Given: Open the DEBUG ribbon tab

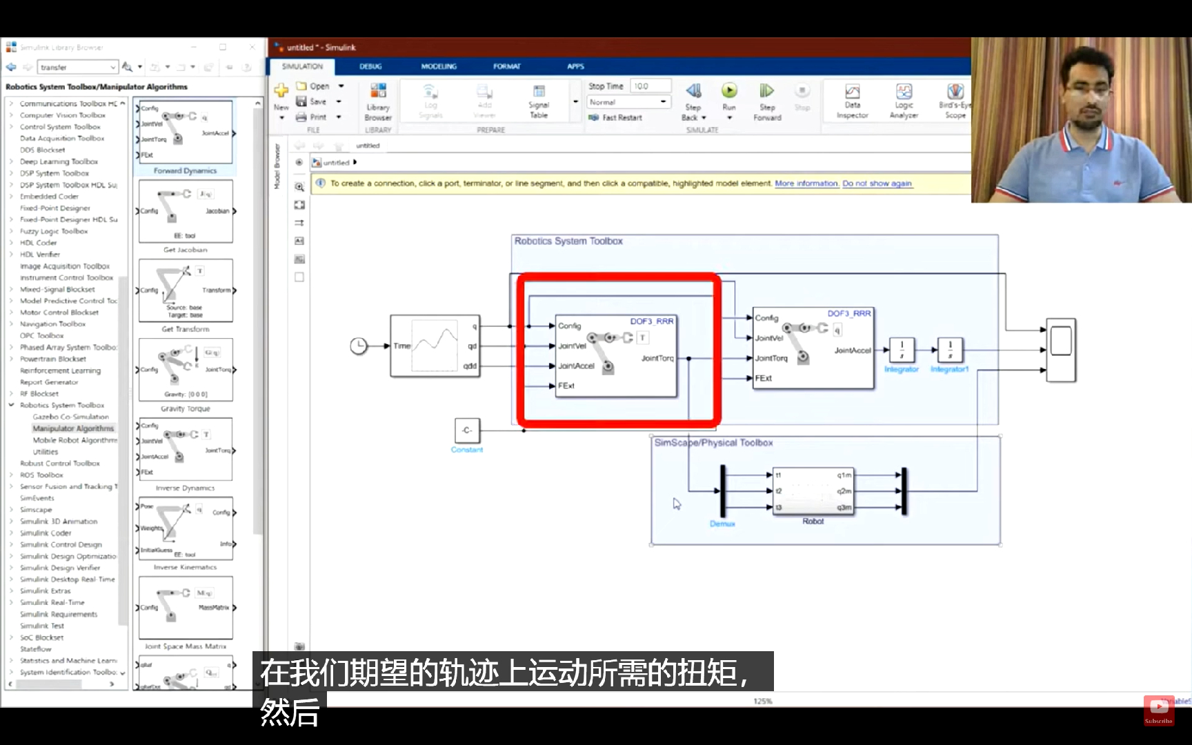Looking at the screenshot, I should (x=370, y=66).
